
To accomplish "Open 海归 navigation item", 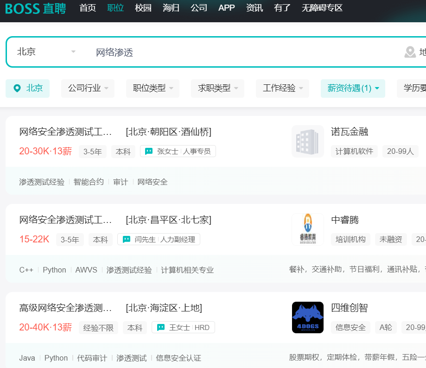I will (x=171, y=8).
